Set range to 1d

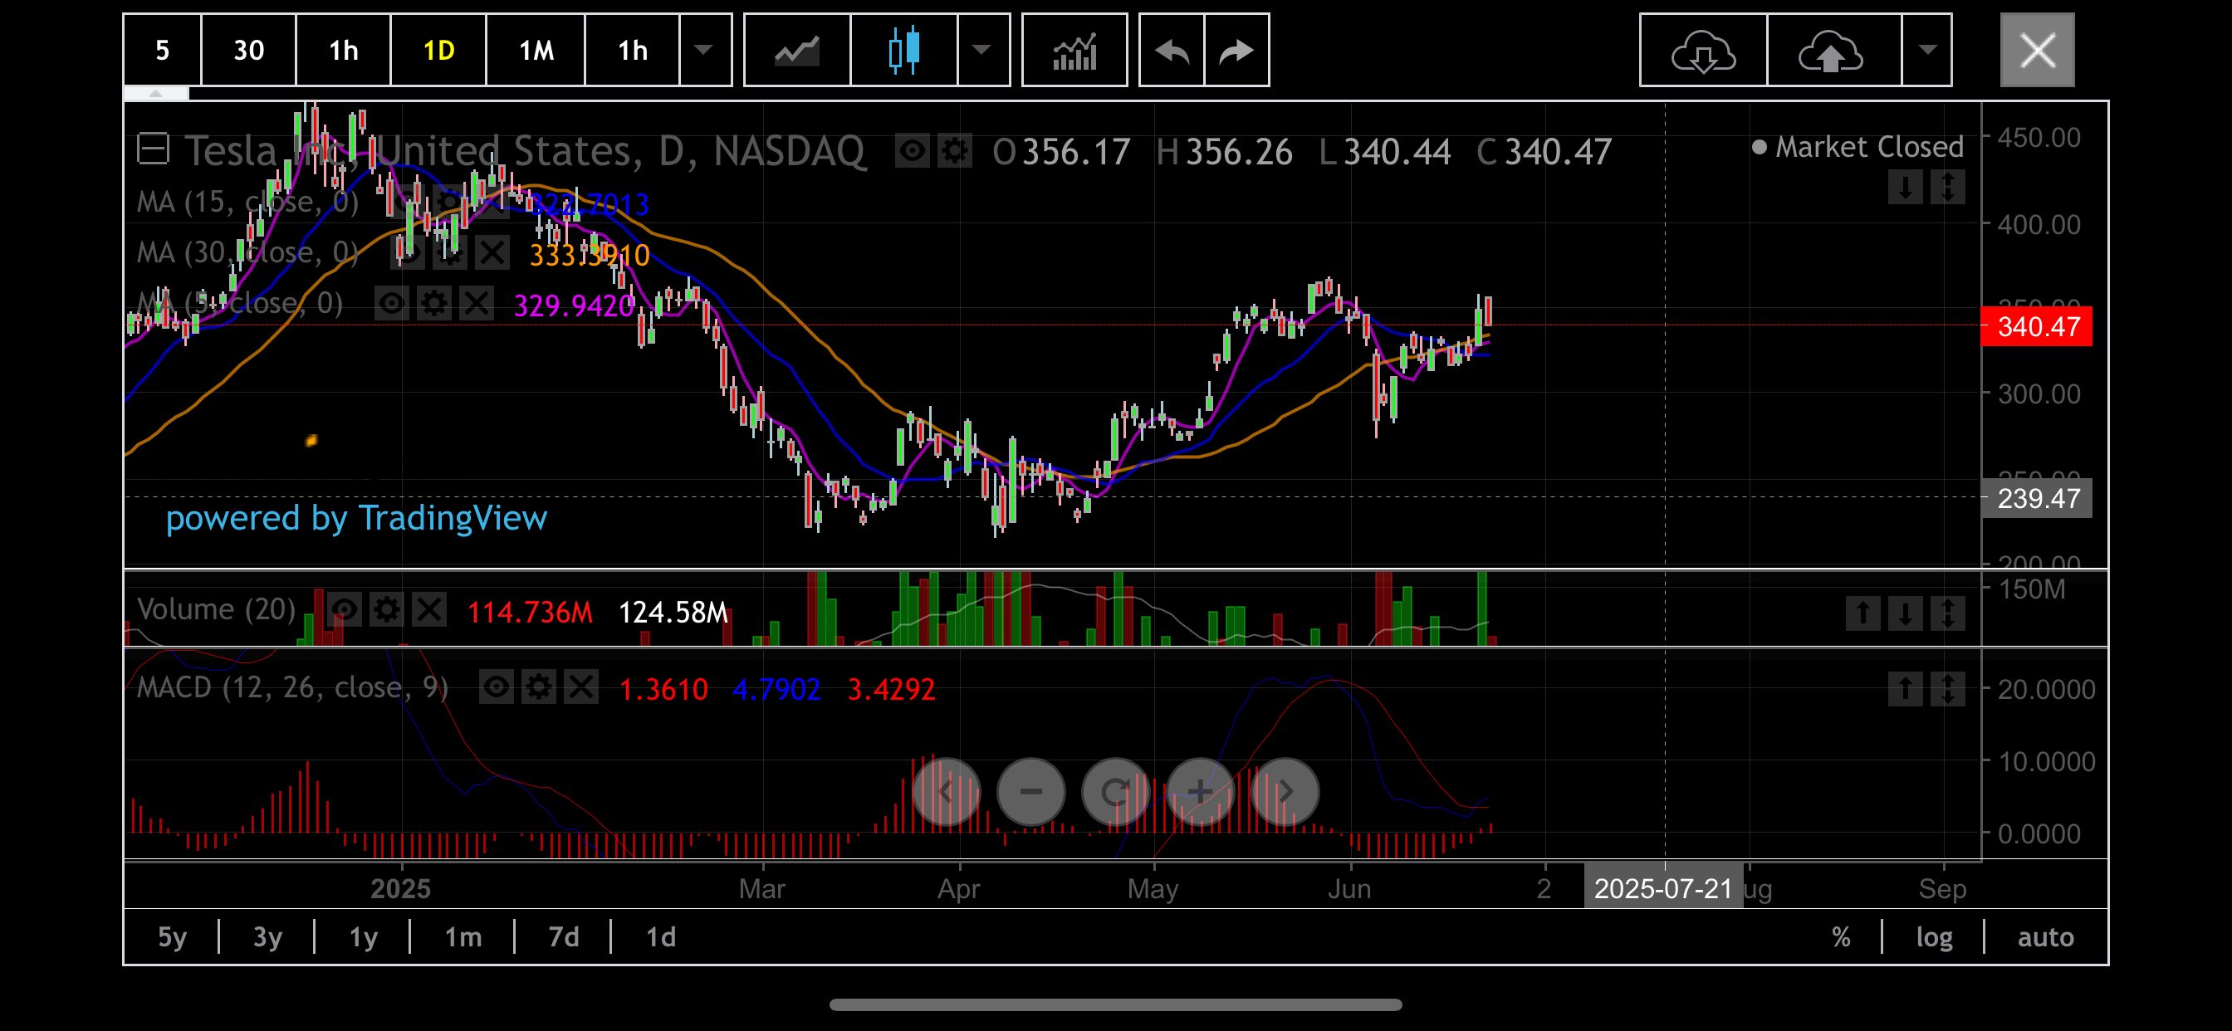661,937
